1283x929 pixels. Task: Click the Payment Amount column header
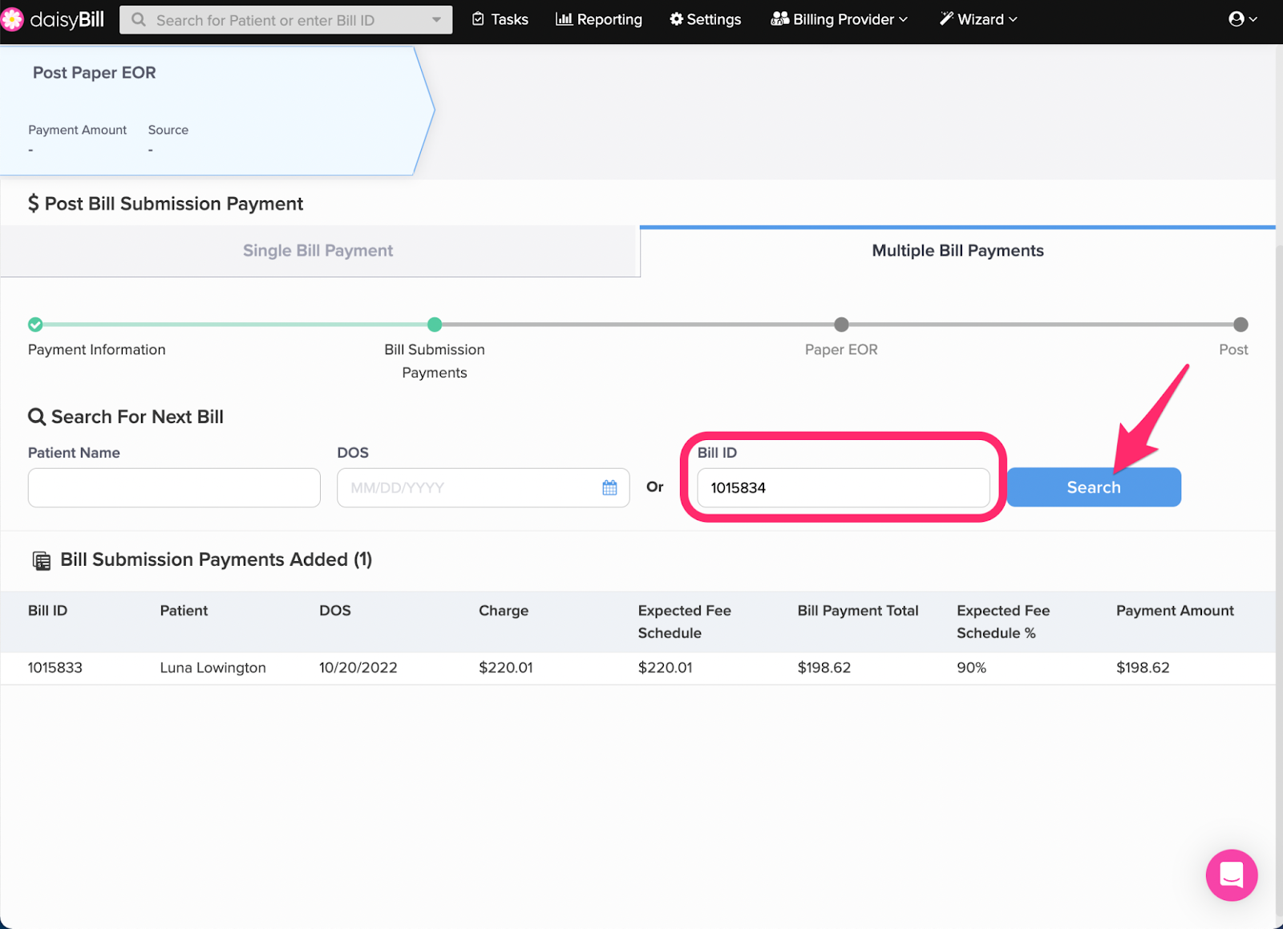point(1175,611)
